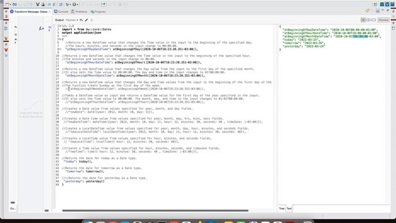This screenshot has width=396, height=223.
Task: Select the graphics-and-source split layout
Action: 363,20
